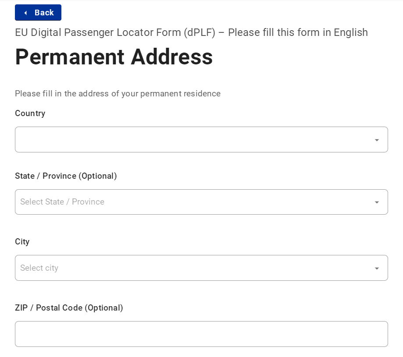Click the Country field label
The image size is (403, 357).
(30, 113)
